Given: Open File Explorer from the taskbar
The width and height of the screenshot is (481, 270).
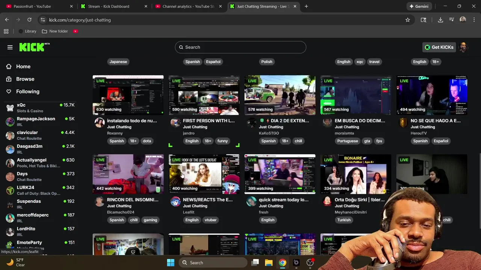Looking at the screenshot, I should click(269, 262).
